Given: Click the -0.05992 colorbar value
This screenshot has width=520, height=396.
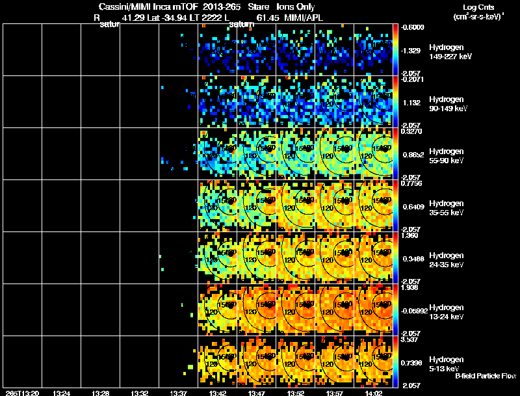Looking at the screenshot, I should point(414,311).
